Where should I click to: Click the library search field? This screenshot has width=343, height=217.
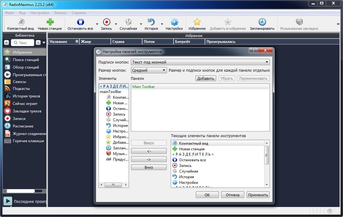pyautogui.click(x=23, y=43)
